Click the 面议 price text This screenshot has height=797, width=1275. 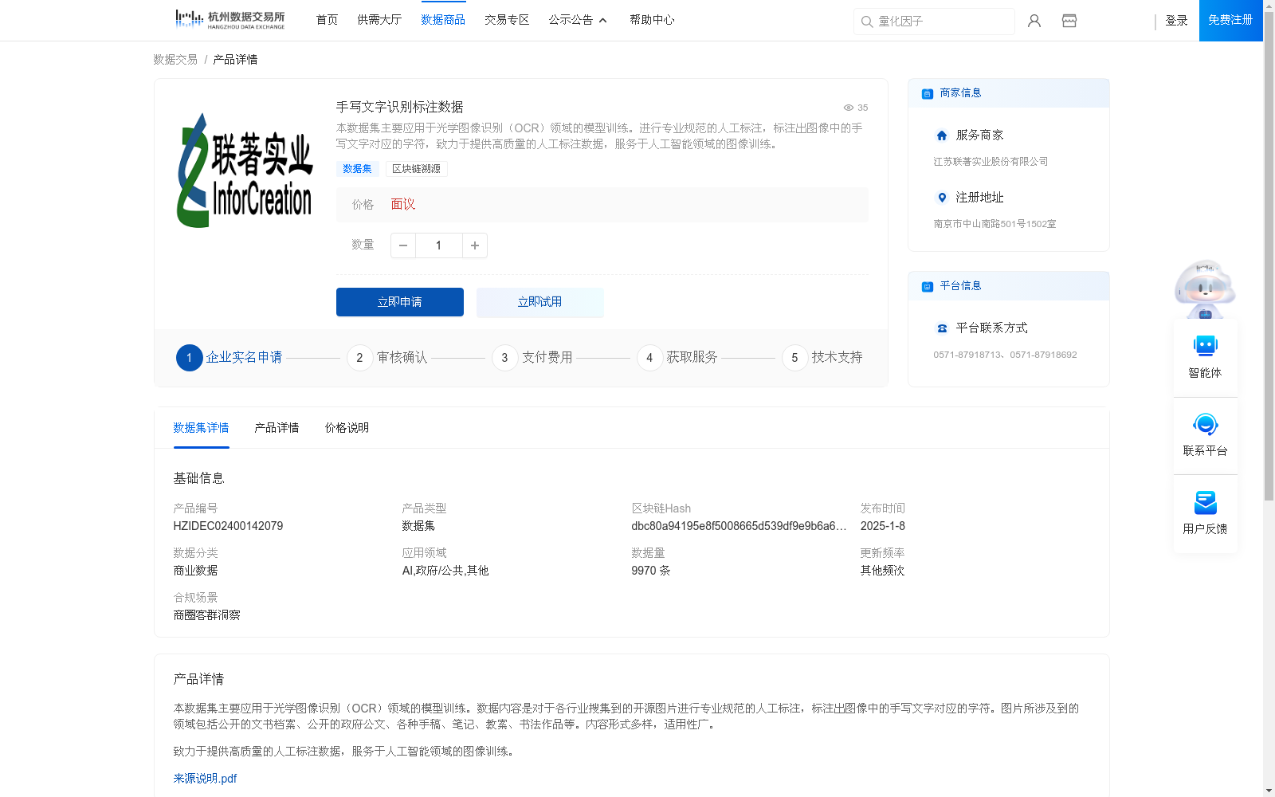403,205
